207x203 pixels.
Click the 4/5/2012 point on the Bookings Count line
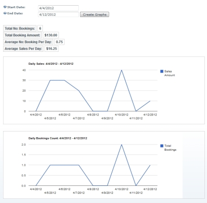pos(50,165)
